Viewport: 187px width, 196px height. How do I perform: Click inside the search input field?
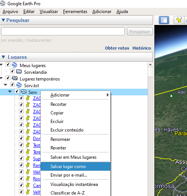coord(63,31)
